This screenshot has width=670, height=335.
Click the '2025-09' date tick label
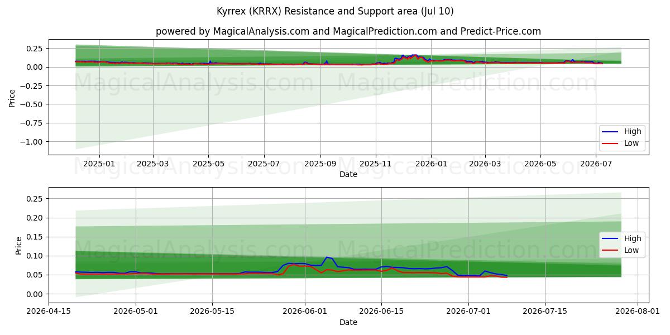pyautogui.click(x=320, y=164)
